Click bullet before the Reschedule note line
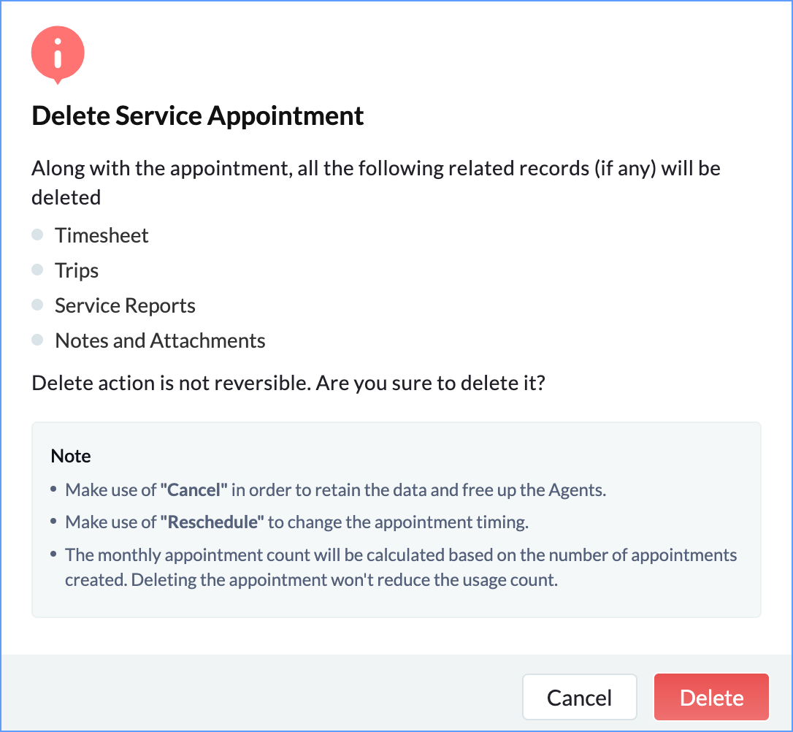Image resolution: width=793 pixels, height=732 pixels. coord(54,523)
